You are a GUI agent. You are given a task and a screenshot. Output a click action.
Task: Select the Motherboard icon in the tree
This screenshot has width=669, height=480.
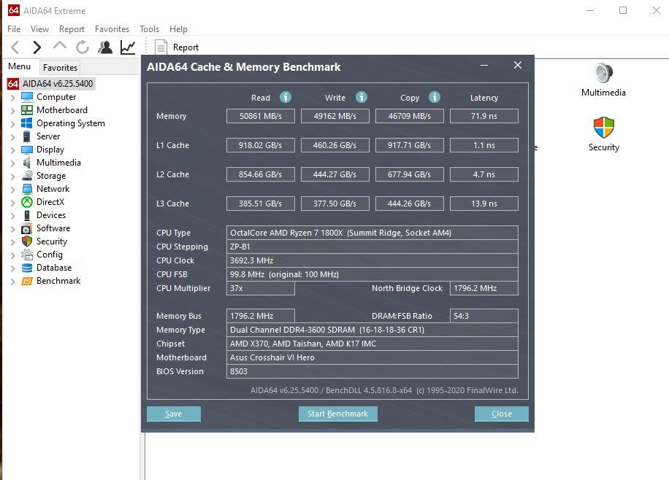pyautogui.click(x=27, y=110)
